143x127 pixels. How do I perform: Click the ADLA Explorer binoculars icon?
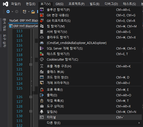click(42, 43)
